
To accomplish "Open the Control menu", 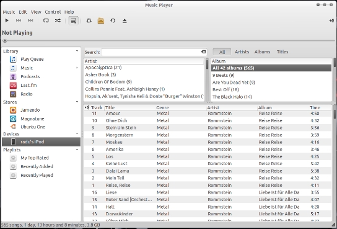I will point(53,12).
